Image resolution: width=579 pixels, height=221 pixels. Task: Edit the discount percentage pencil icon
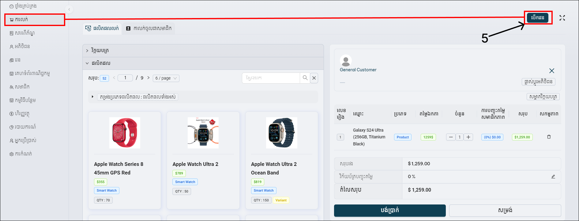click(553, 177)
